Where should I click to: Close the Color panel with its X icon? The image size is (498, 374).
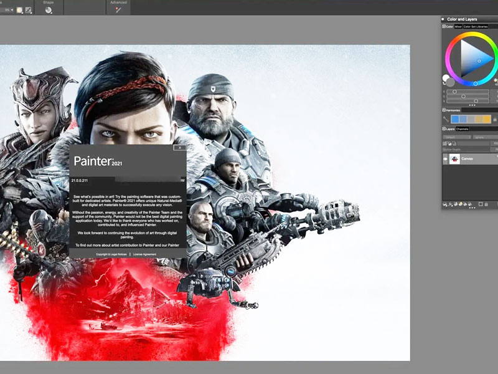coord(444,26)
